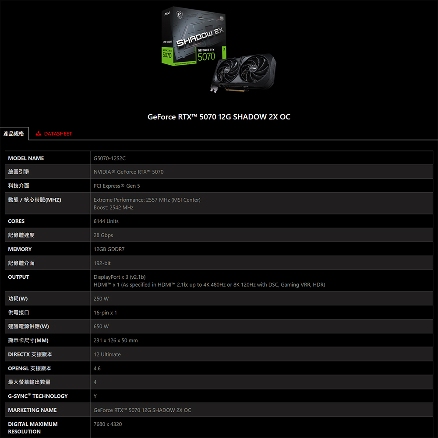Click the 7680 x 4320 resolution value
Screen dimensions: 438x438
pyautogui.click(x=108, y=424)
